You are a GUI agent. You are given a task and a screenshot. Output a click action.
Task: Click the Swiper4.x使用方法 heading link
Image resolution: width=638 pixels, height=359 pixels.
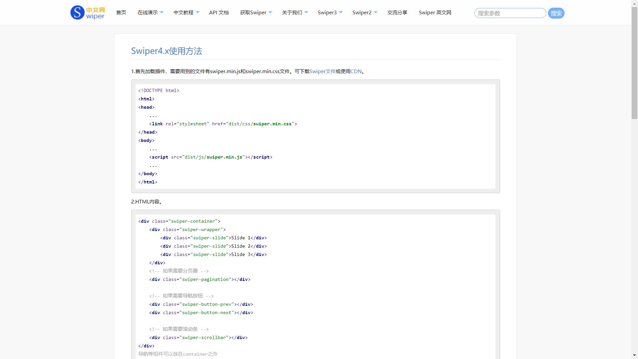click(x=166, y=51)
